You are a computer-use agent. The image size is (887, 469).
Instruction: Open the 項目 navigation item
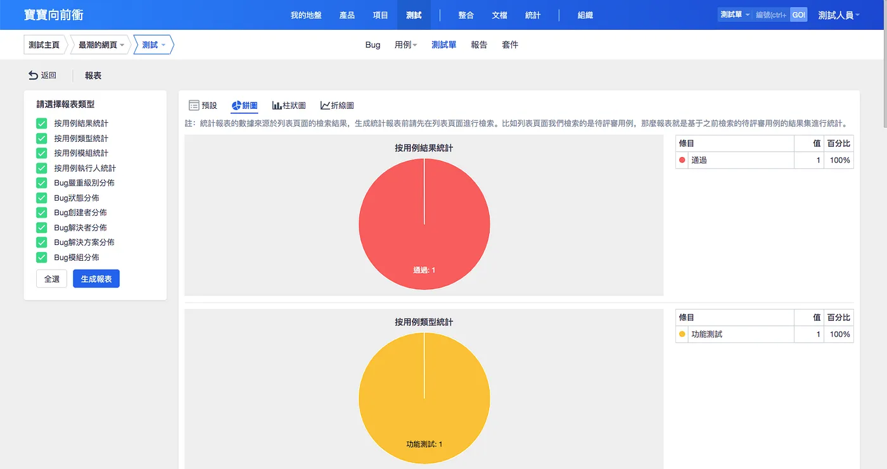pos(380,15)
